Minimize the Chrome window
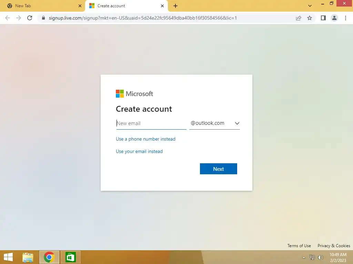The image size is (353, 264). coord(323,3)
